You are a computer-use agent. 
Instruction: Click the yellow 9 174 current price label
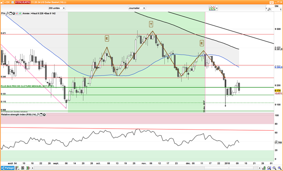point(278,90)
